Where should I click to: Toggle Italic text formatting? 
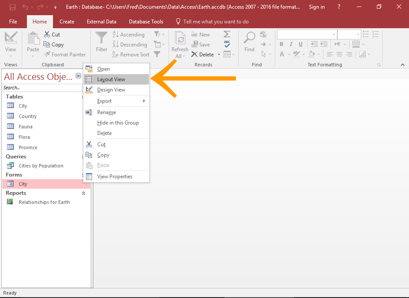point(291,44)
